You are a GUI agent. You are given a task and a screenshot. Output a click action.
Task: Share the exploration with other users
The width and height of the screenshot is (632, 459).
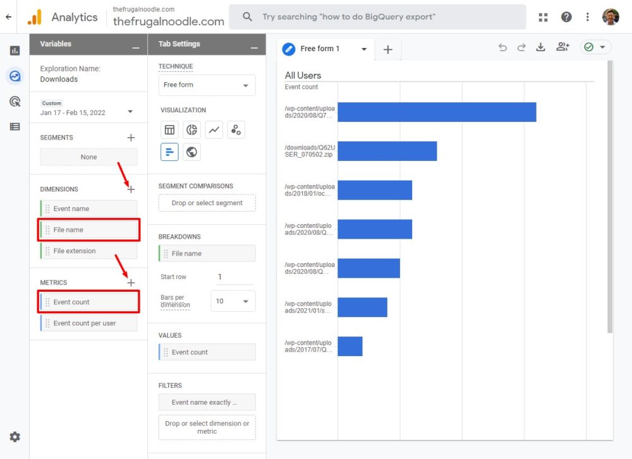563,47
